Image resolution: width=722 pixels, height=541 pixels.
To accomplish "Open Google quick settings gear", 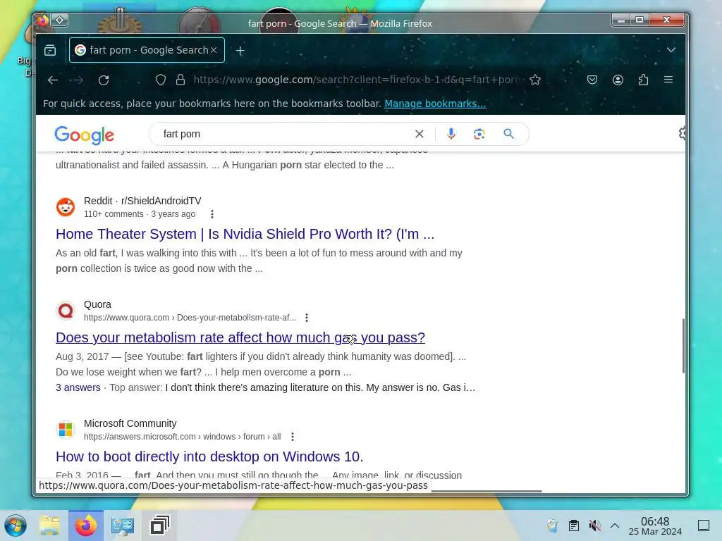I will [682, 133].
